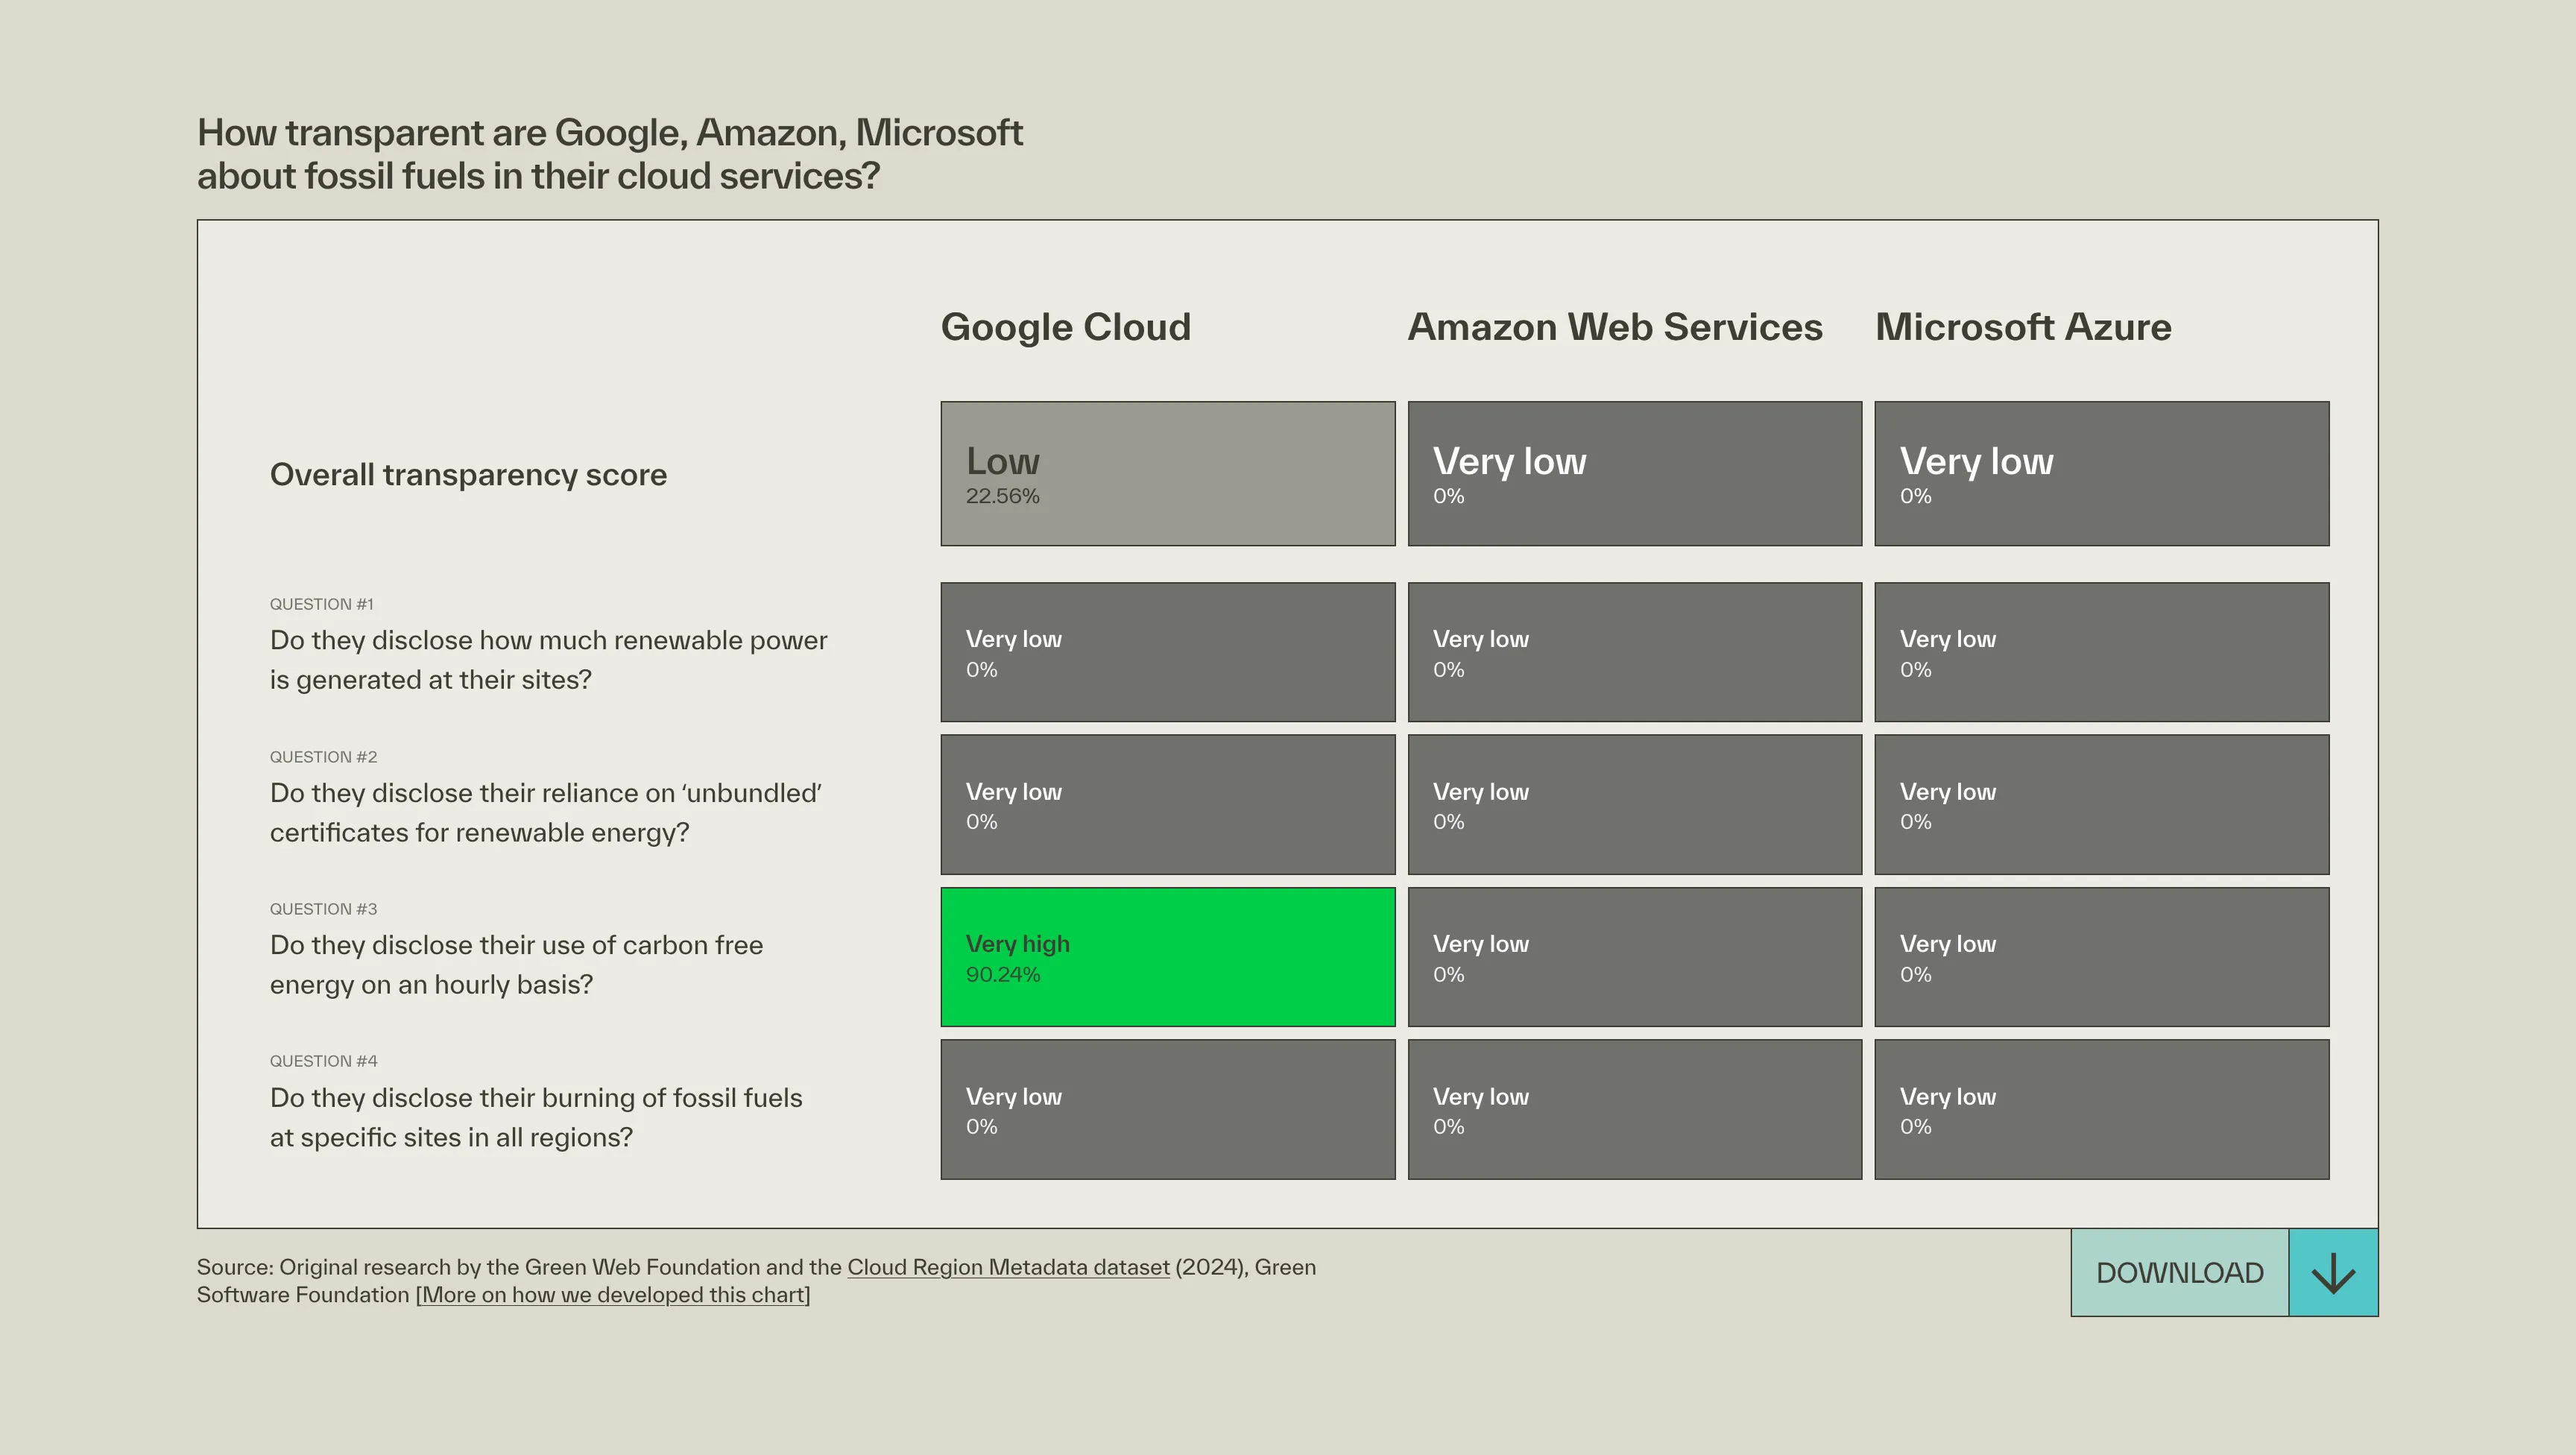Click the DOWNLOAD button
Viewport: 2576px width, 1455px height.
(x=2179, y=1272)
